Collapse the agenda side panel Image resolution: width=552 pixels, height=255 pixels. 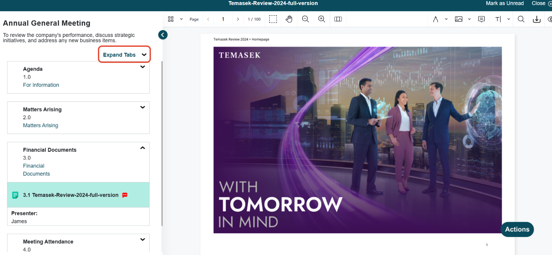163,35
